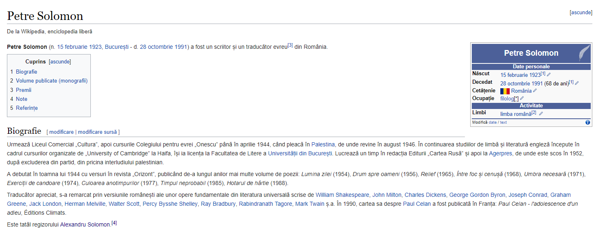This screenshot has height=233, width=596.
Task: Click the Romanian flag icon in infobox
Action: (x=505, y=91)
